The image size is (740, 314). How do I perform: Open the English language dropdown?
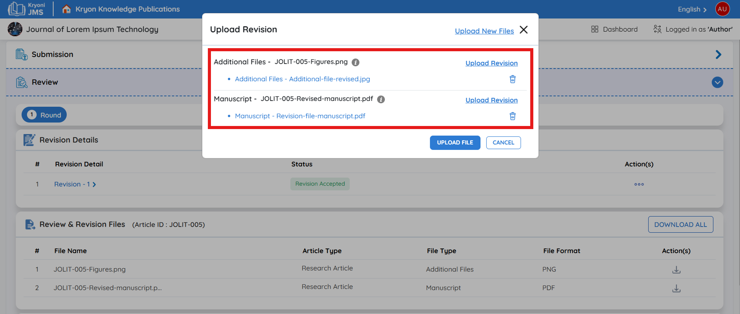pyautogui.click(x=692, y=9)
